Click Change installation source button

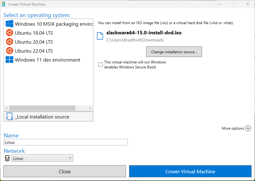(x=174, y=52)
